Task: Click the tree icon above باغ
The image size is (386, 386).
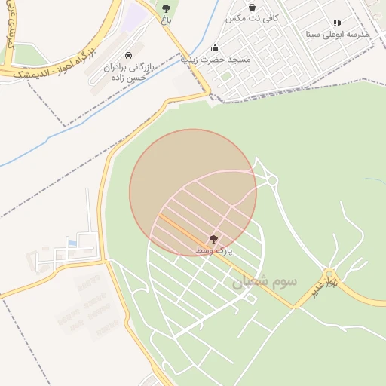Action: click(166, 9)
